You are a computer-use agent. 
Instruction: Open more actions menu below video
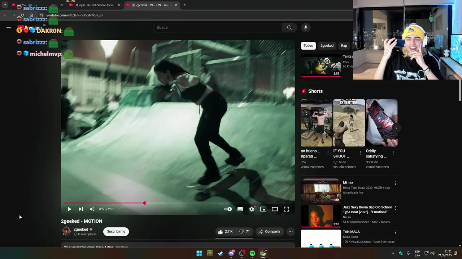click(291, 232)
